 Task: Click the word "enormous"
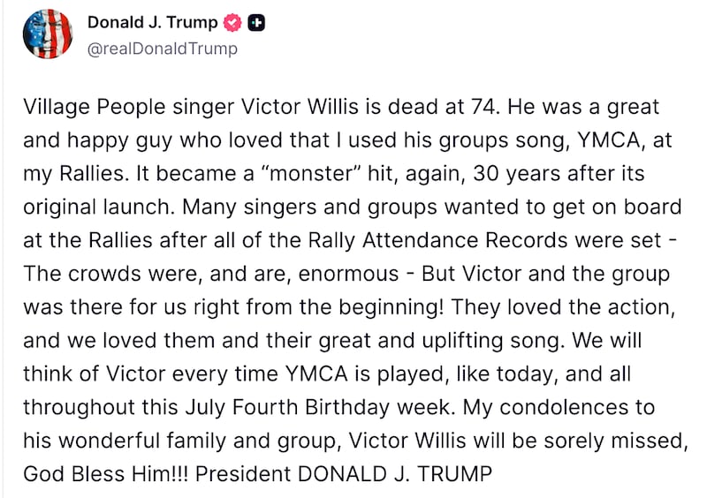348,274
